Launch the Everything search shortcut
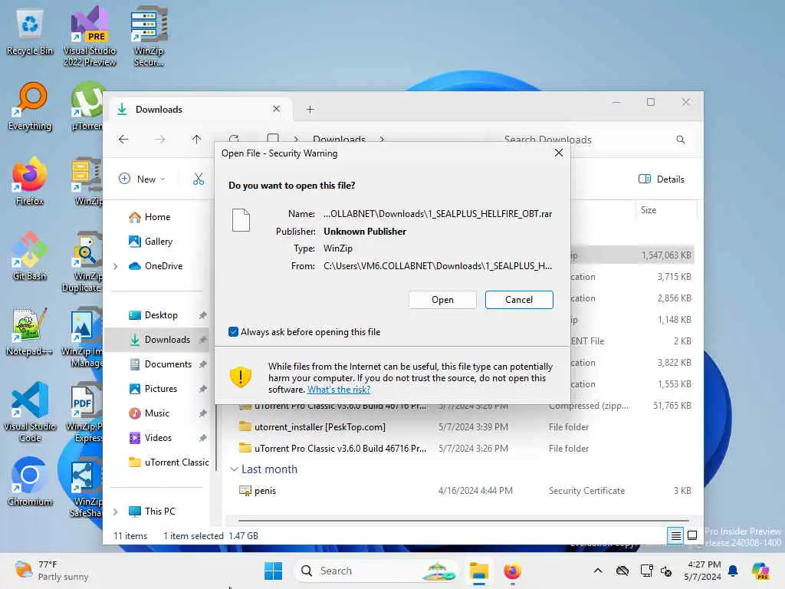This screenshot has width=785, height=589. tap(30, 106)
